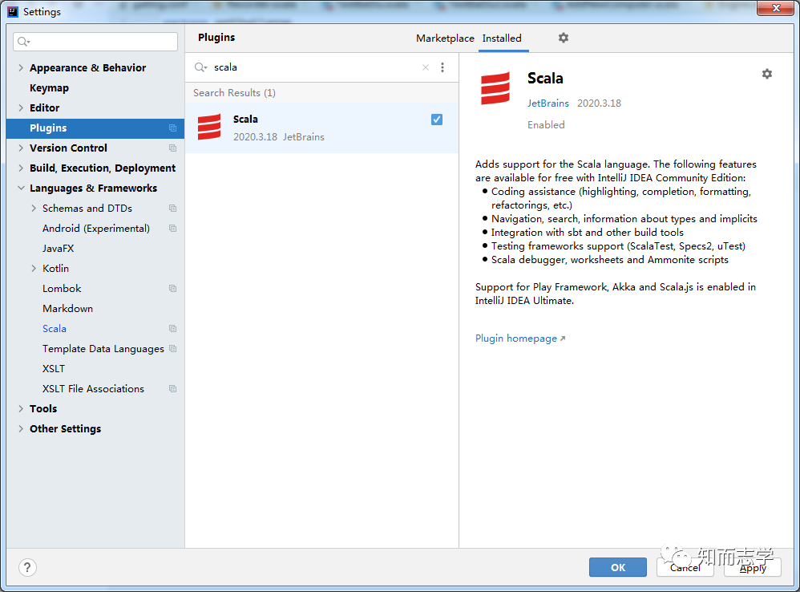Click the project-level icon beside Scala
This screenshot has width=800, height=592.
(x=173, y=329)
